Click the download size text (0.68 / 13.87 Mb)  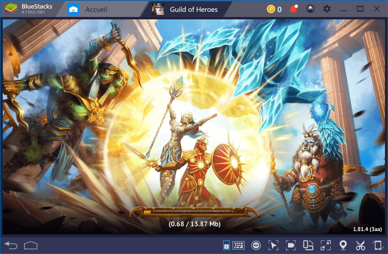(195, 224)
